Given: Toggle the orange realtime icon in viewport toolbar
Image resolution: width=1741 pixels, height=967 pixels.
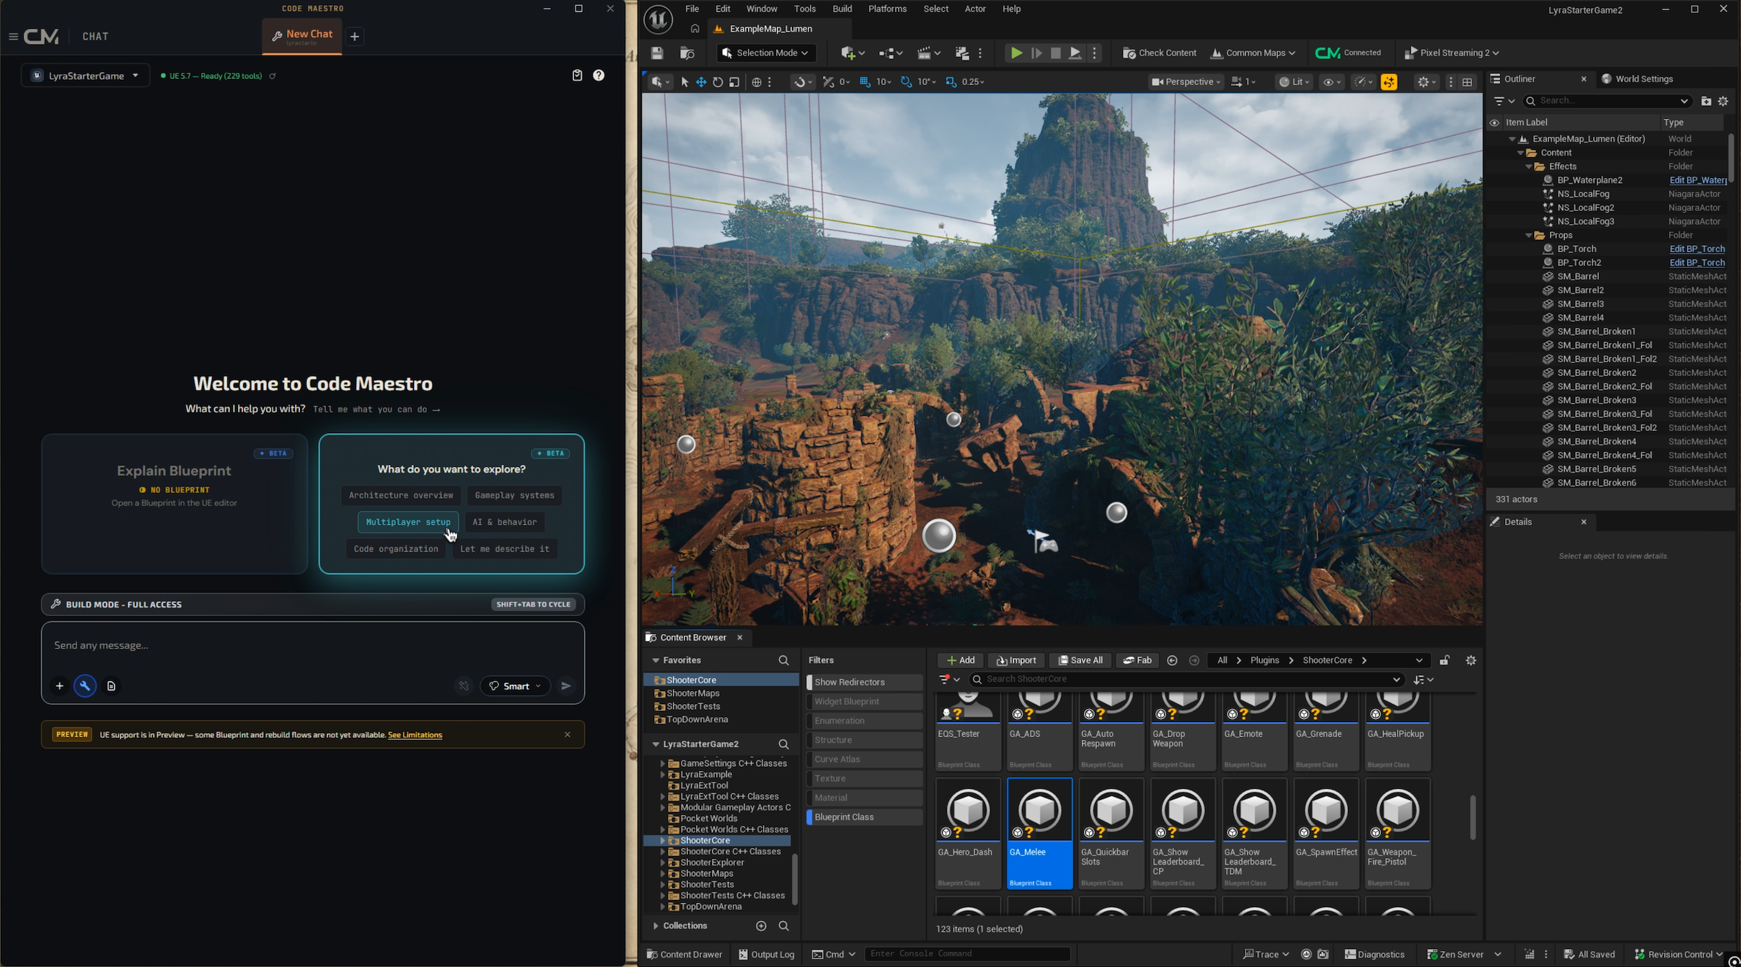Looking at the screenshot, I should pos(1388,82).
